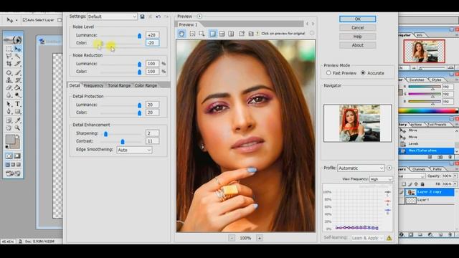Switch to the Detail tab
This screenshot has width=459, height=258.
75,85
